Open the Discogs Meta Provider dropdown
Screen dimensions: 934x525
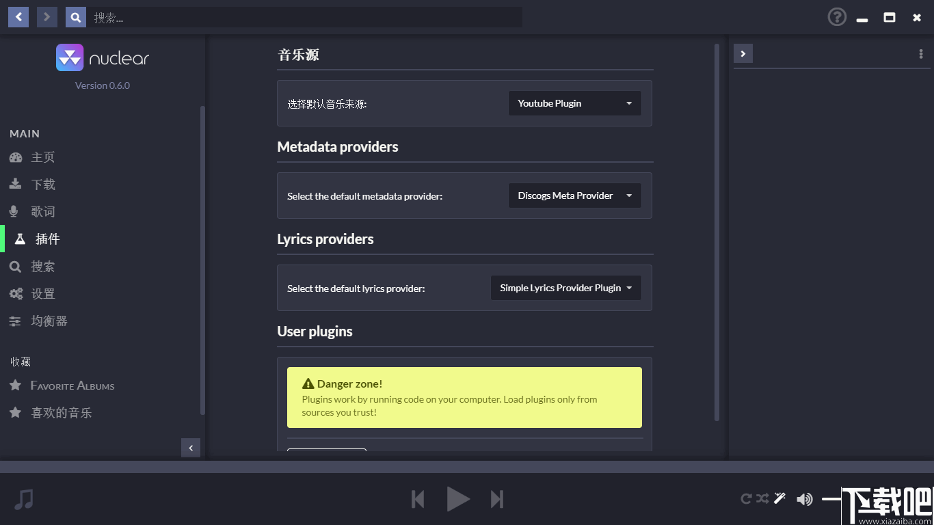574,196
